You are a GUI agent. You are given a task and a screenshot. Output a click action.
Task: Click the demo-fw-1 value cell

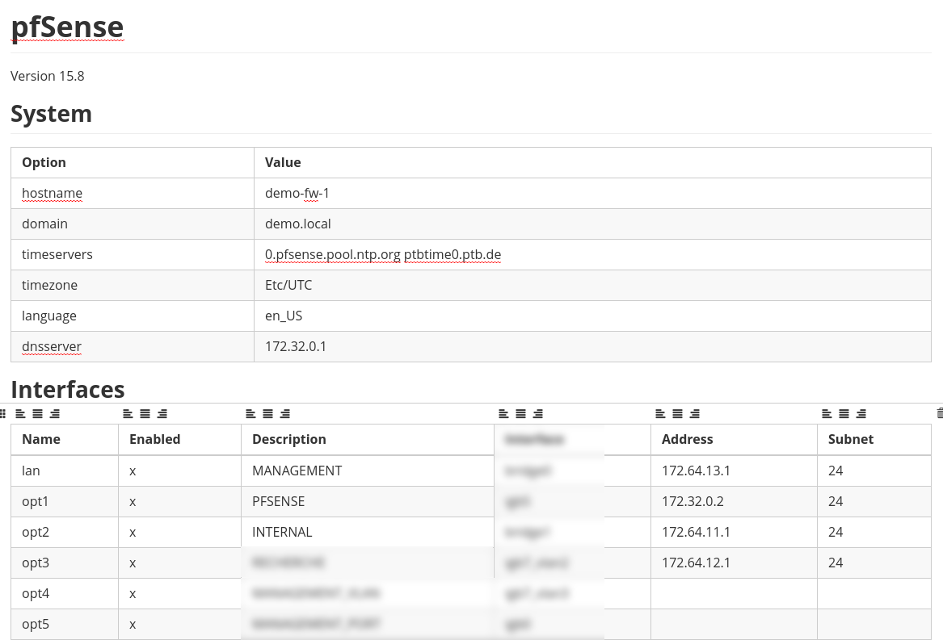coord(592,193)
